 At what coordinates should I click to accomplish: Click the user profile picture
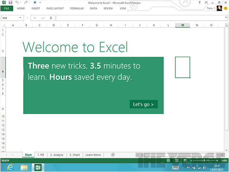coord(219,8)
